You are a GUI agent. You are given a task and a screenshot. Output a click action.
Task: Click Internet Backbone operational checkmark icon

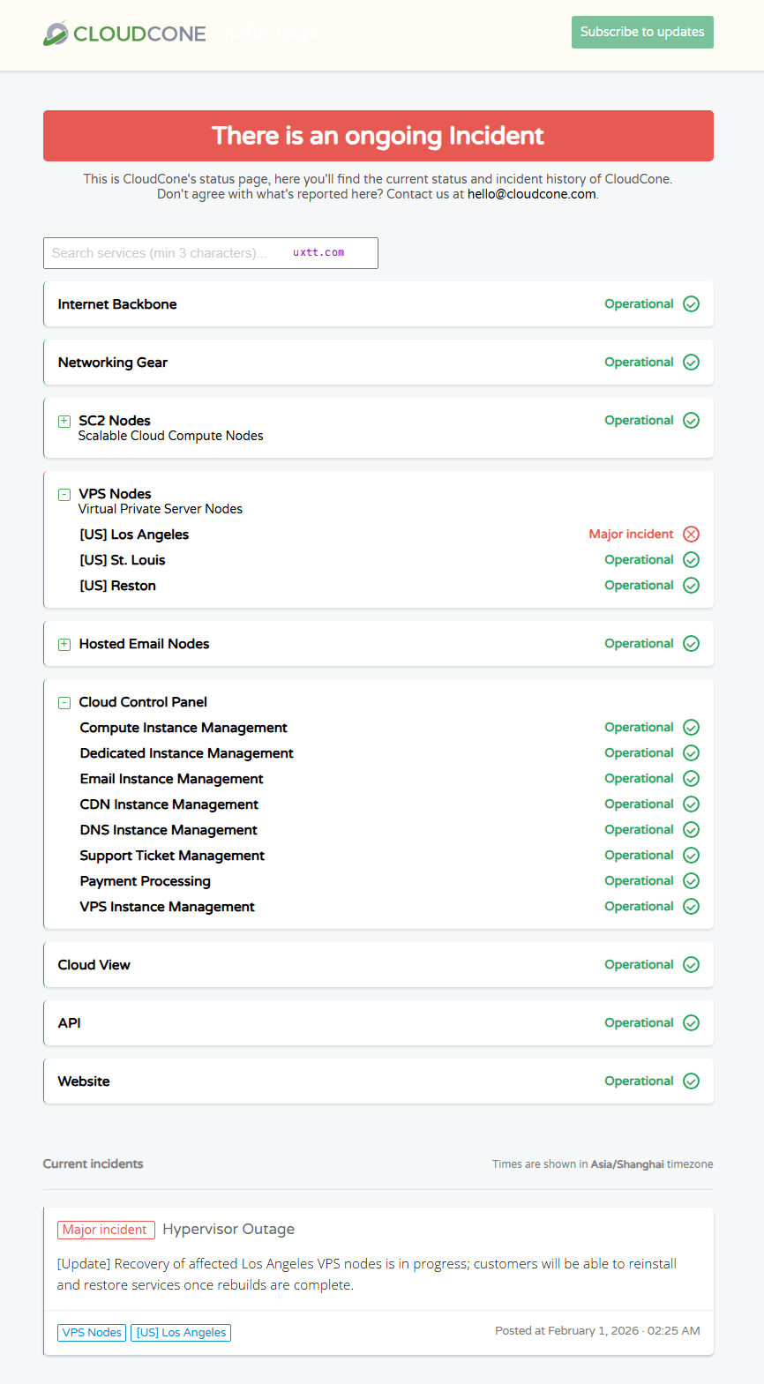pyautogui.click(x=691, y=304)
